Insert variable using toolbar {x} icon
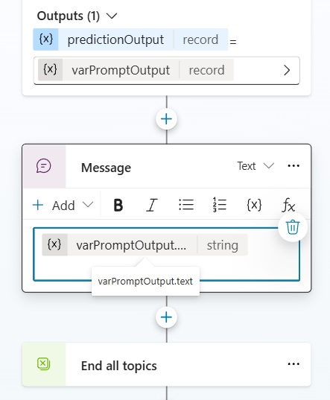330x400 pixels. [254, 205]
